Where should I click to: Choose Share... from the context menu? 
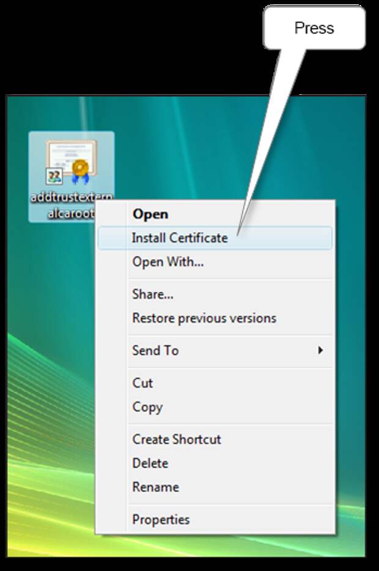pyautogui.click(x=215, y=294)
